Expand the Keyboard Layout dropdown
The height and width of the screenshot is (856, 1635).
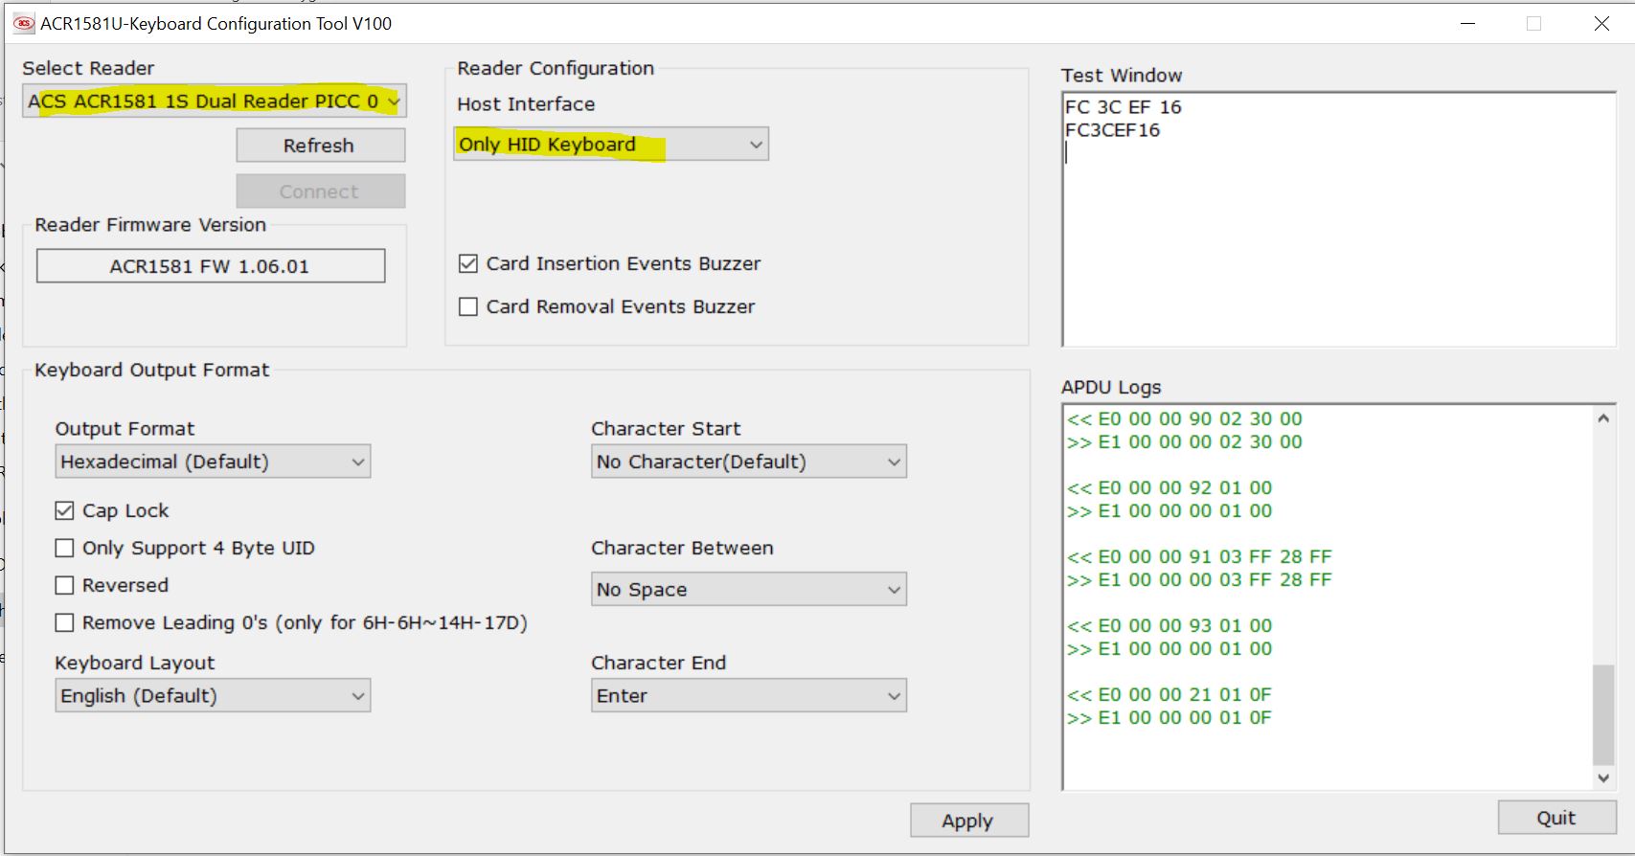[x=213, y=695]
